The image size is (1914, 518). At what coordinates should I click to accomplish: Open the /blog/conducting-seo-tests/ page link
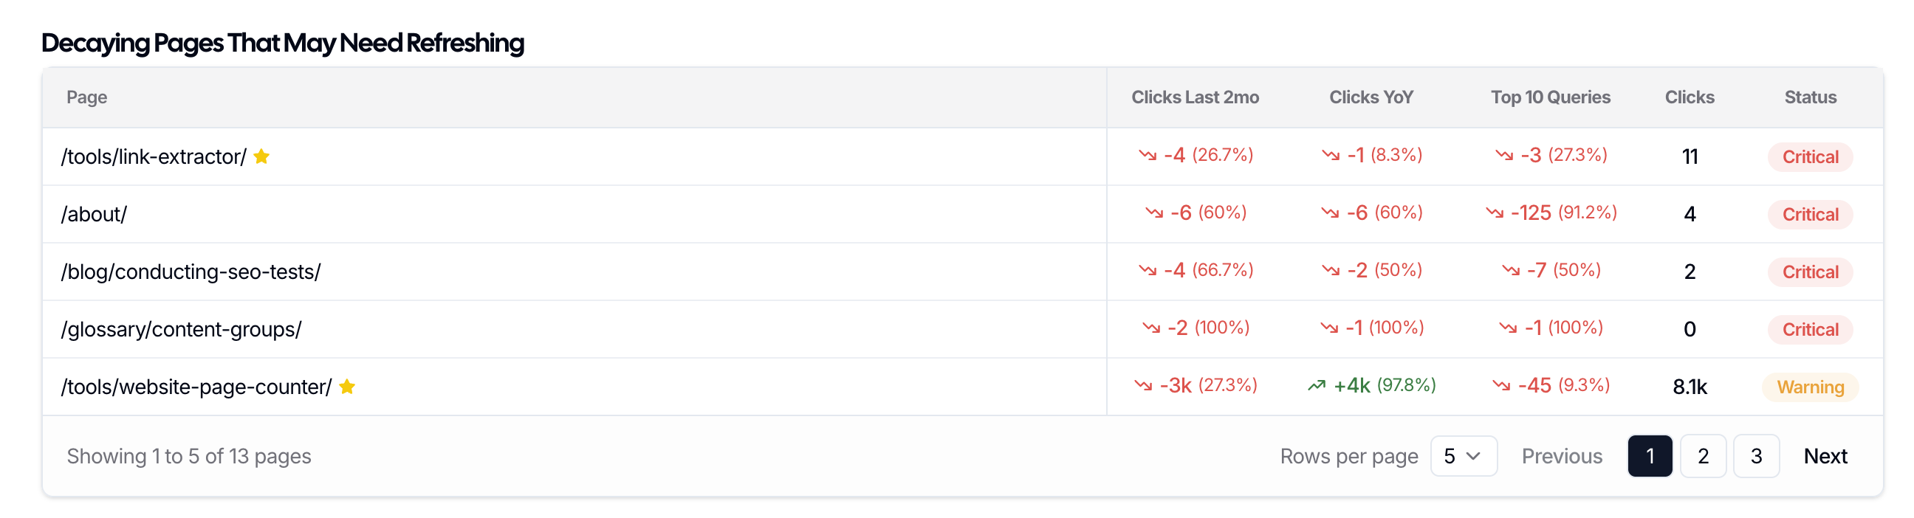click(191, 272)
